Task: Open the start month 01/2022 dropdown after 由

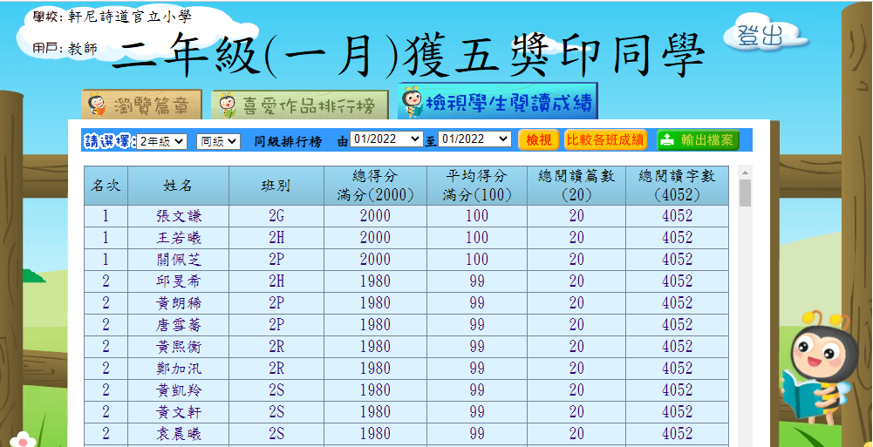Action: coord(386,139)
